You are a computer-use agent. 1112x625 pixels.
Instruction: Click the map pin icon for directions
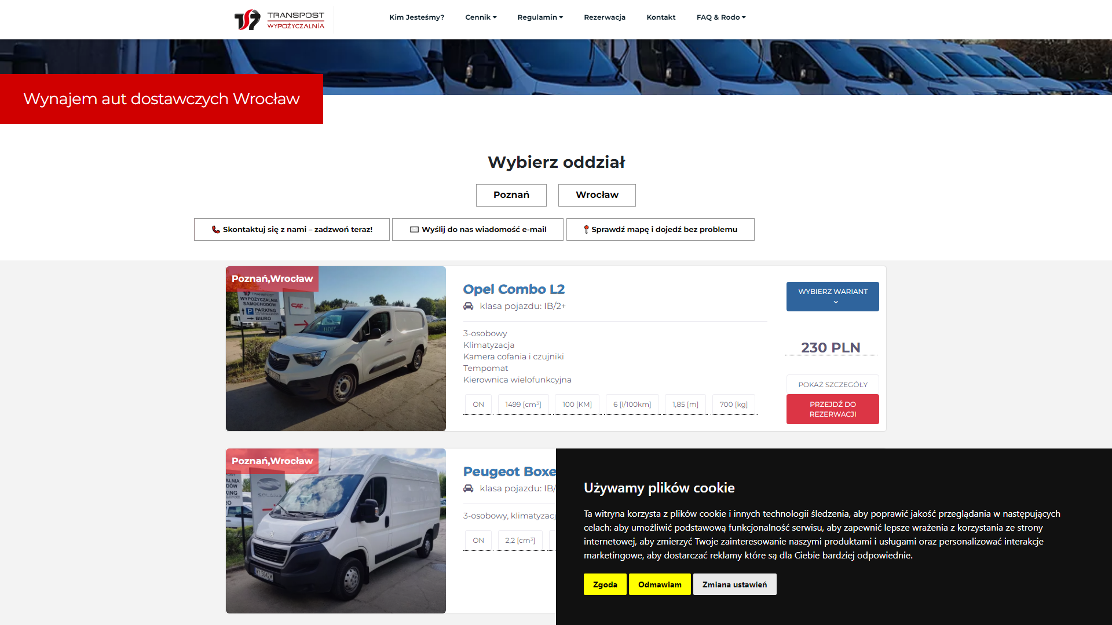coord(586,230)
